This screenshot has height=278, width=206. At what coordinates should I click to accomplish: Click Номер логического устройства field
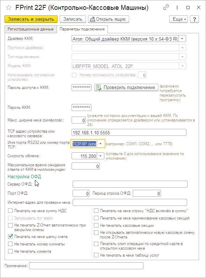point(142,75)
